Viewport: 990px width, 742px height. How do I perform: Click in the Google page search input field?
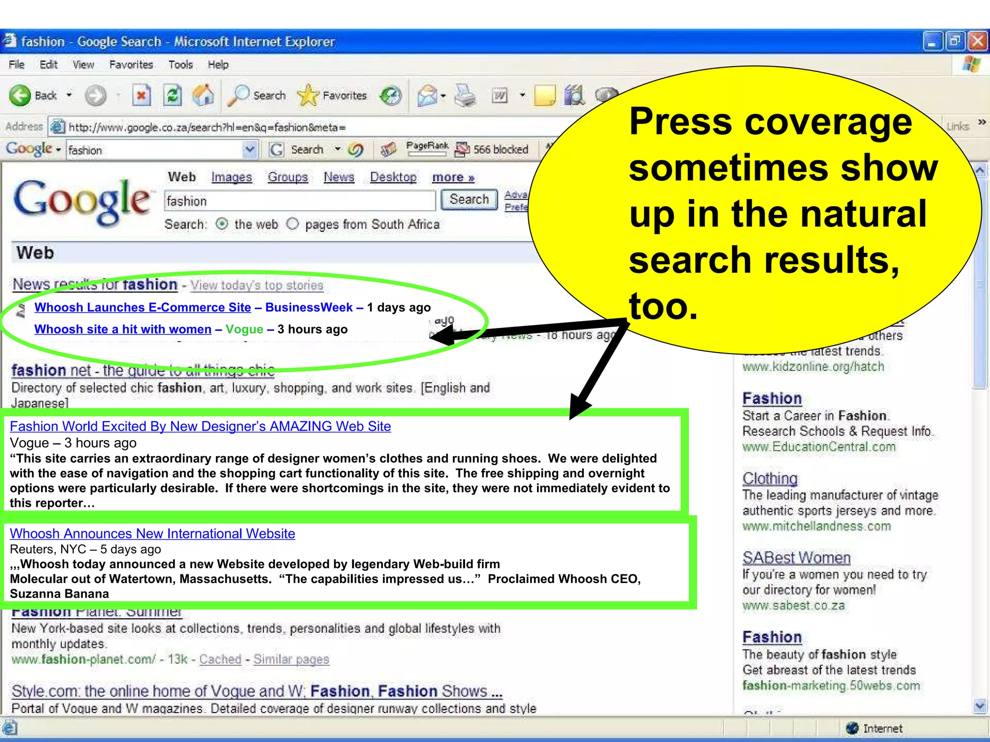coord(300,200)
